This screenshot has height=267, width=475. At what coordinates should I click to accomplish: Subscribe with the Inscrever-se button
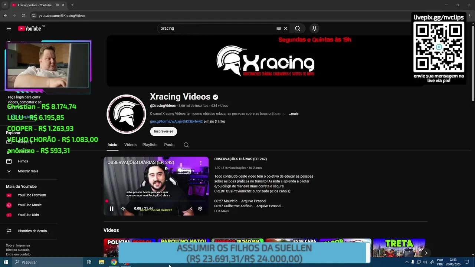point(164,131)
